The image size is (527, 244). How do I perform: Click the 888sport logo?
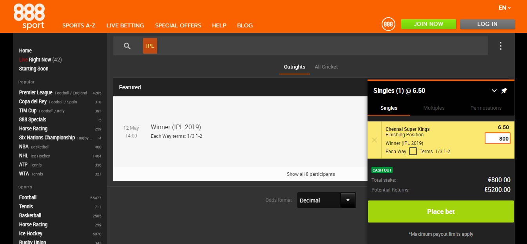[x=29, y=16]
